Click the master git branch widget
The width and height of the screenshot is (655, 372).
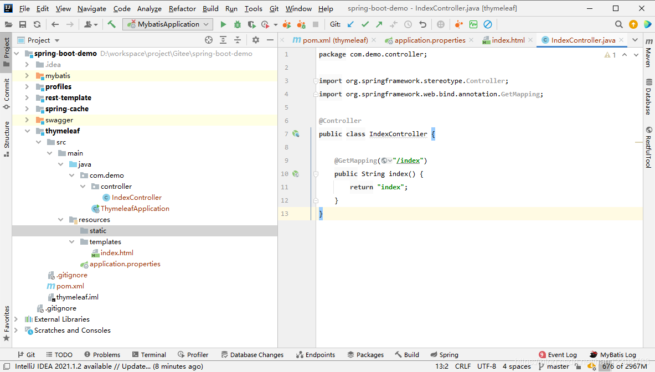(x=554, y=366)
